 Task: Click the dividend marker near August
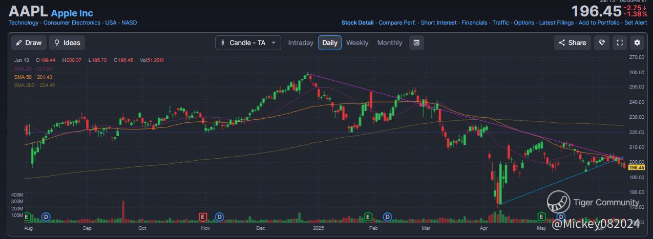tap(46, 217)
